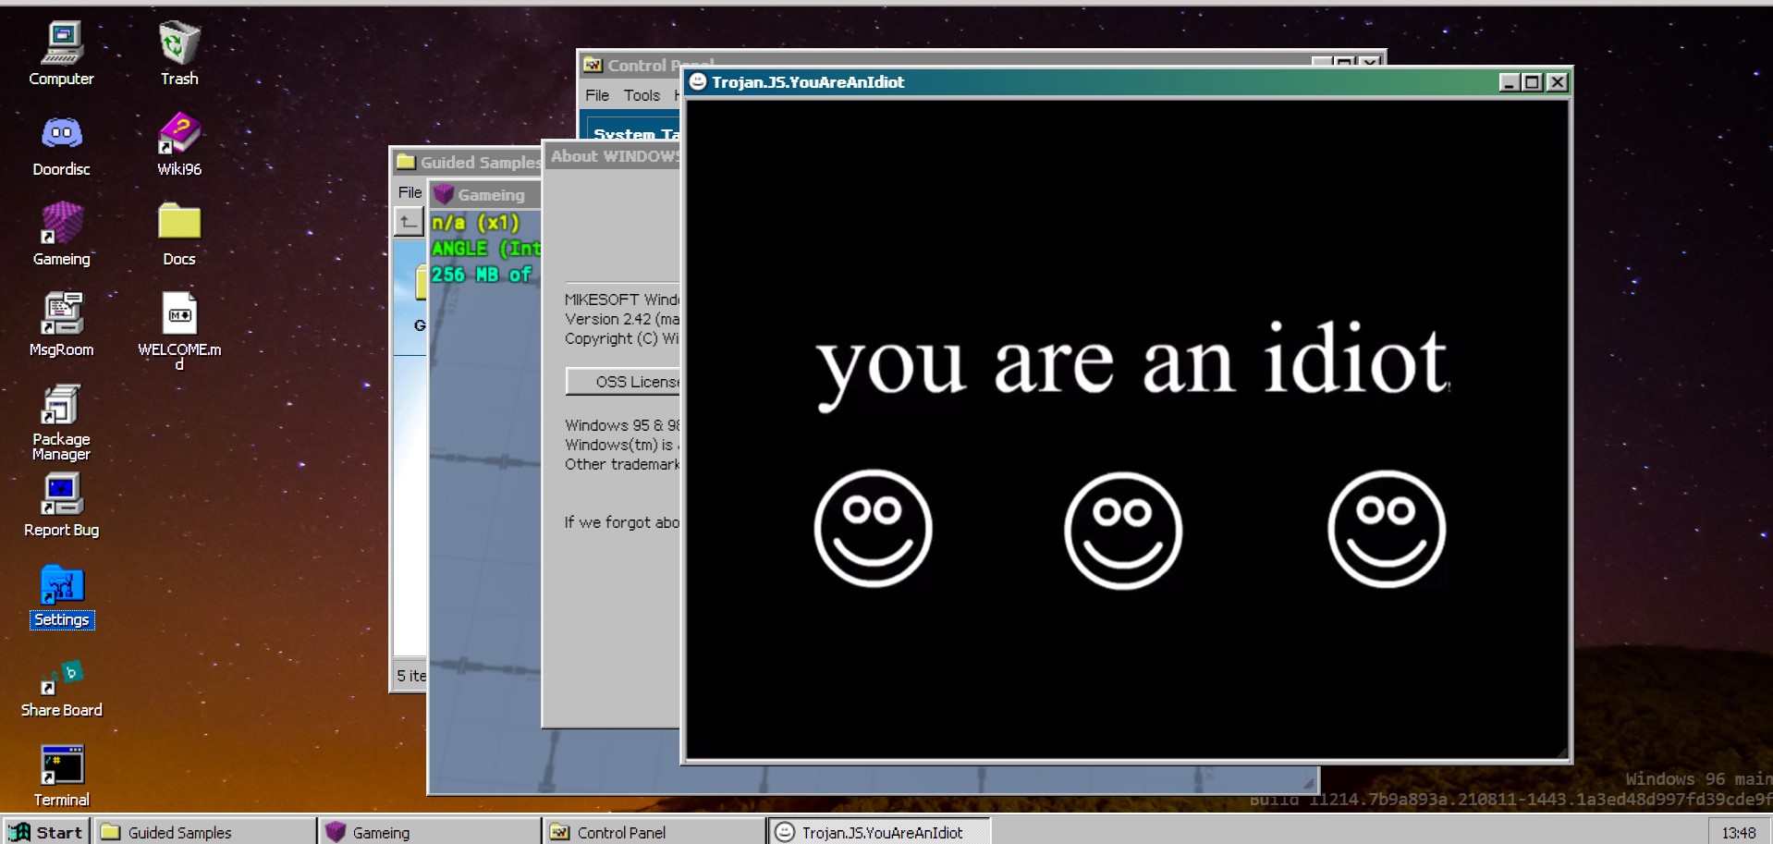
Task: Open the Wiki96 book icon
Action: click(178, 135)
